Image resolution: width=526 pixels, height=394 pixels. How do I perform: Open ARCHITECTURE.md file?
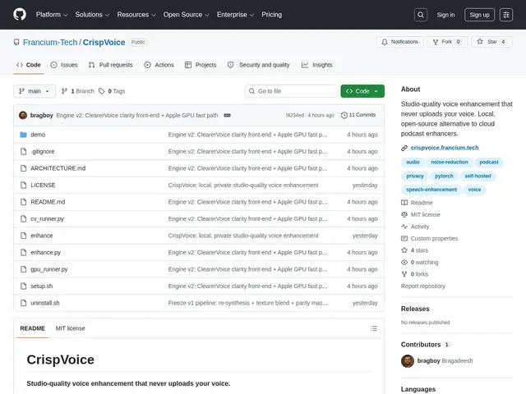pos(58,168)
